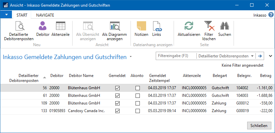Switch to the NAVIGATE tab

(x=45, y=15)
